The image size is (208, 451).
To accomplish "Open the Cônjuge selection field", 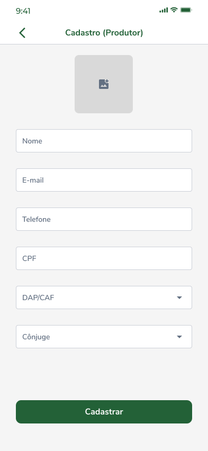I will [104, 337].
